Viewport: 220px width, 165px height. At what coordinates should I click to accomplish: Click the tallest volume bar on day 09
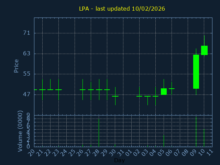coord(196,132)
